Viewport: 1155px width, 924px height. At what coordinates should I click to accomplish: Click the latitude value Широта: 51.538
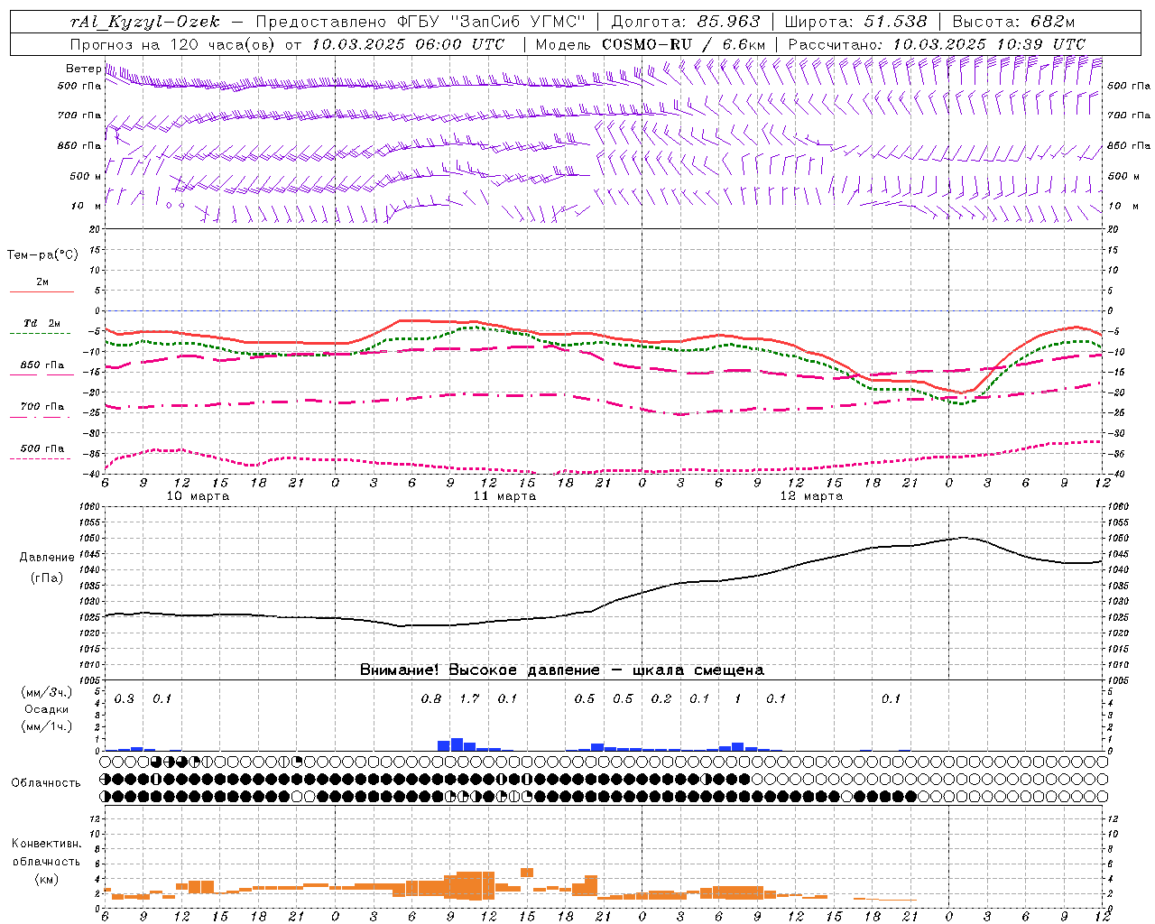tap(855, 22)
